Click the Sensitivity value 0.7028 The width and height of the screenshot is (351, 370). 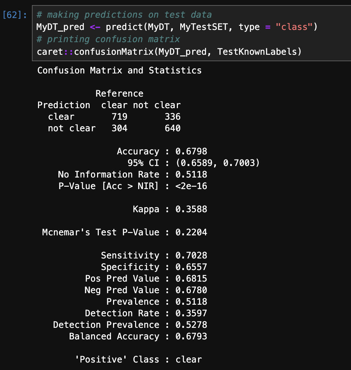pyautogui.click(x=191, y=255)
